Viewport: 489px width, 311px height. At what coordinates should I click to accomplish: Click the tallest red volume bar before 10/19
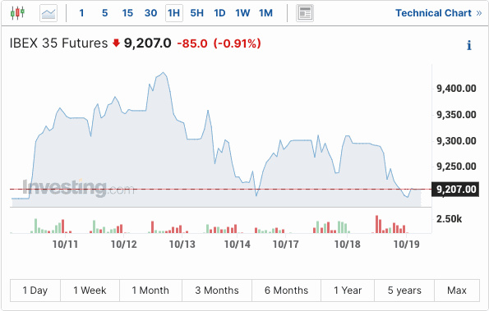(x=376, y=224)
